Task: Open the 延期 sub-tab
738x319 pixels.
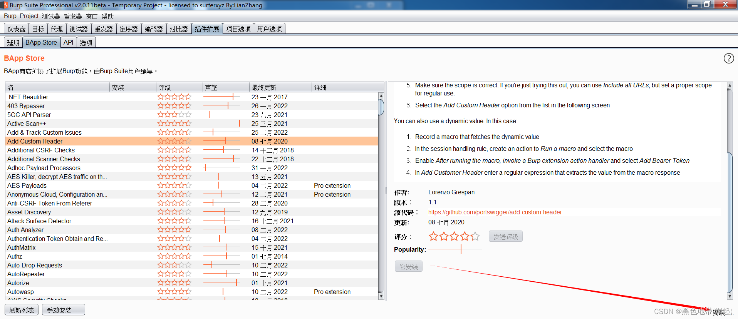Action: point(13,42)
